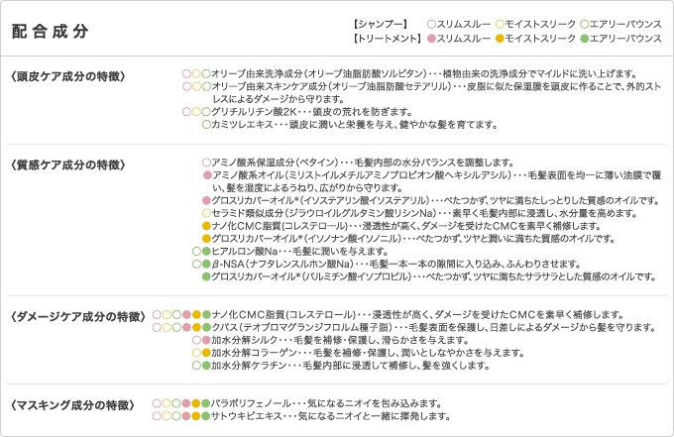
Task: Click the filled pink トリートメント スリムスルー legend dot
Action: [431, 39]
